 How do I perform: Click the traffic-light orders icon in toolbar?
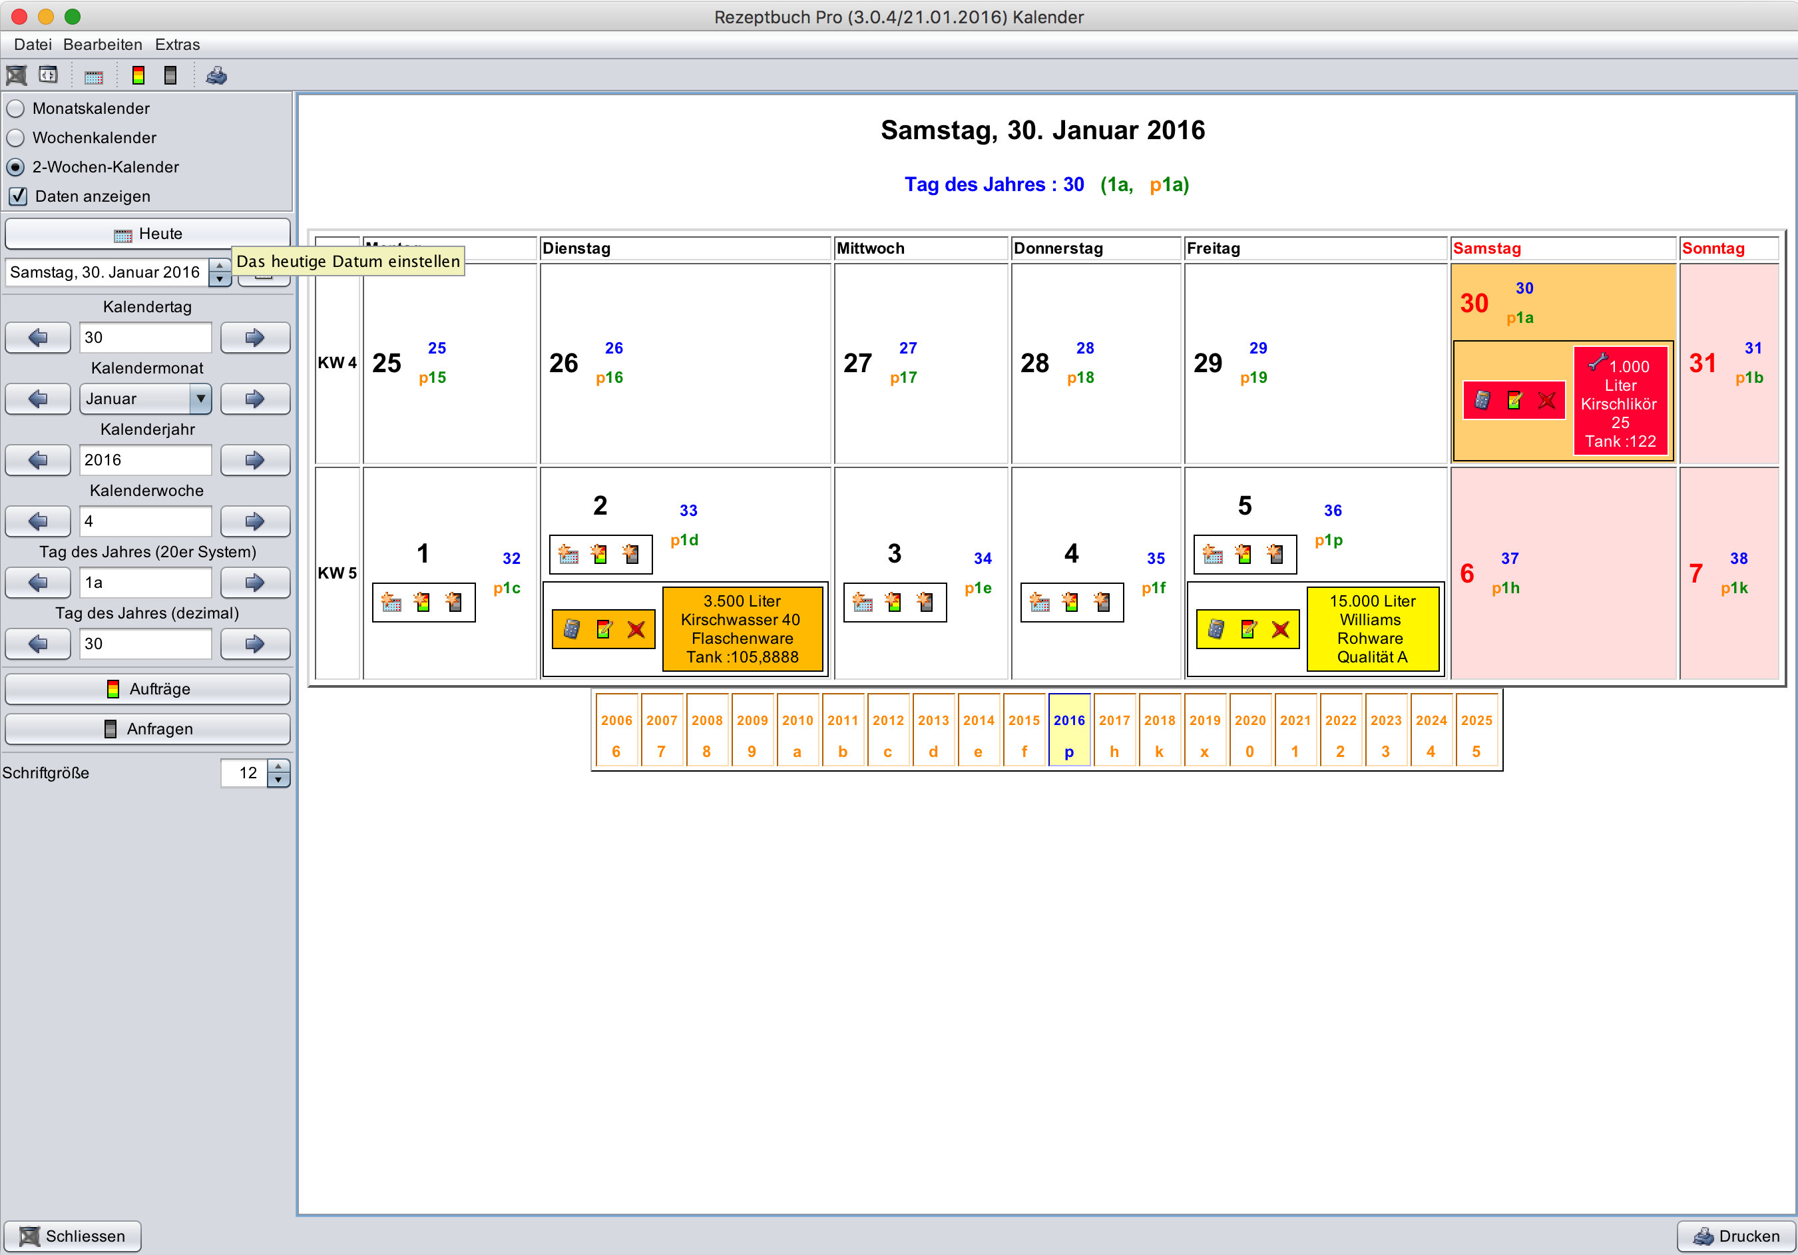pyautogui.click(x=138, y=76)
